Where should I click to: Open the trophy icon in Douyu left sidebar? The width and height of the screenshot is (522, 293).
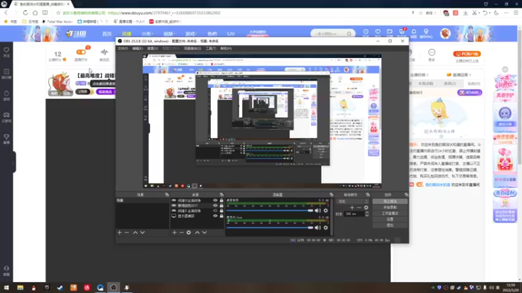pos(7,139)
